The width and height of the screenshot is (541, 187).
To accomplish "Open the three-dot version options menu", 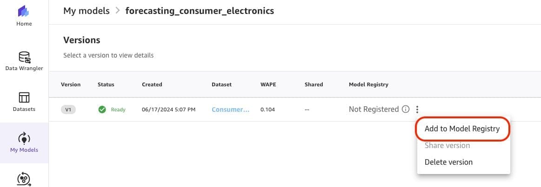I will (417, 110).
